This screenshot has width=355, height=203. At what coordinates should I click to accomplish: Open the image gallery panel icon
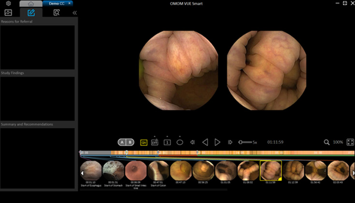(x=8, y=13)
